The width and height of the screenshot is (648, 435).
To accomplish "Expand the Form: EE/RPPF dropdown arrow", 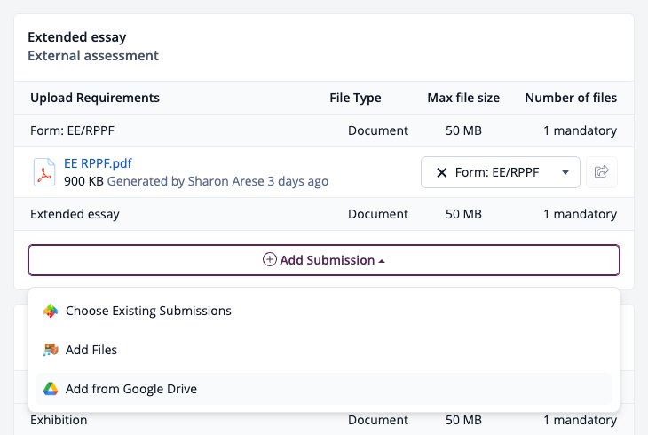I will (x=565, y=172).
